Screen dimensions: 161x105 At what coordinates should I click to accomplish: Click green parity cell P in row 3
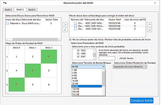(x=16, y=85)
